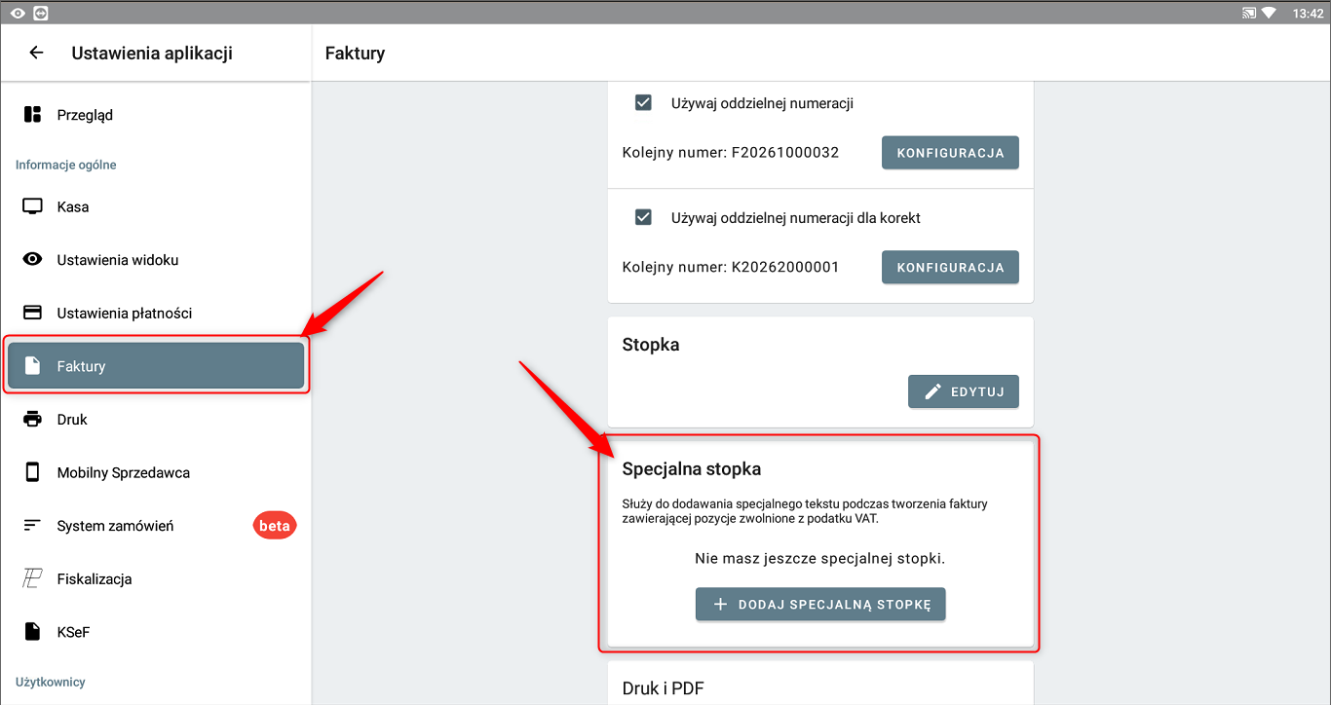Screen dimensions: 1331x705
Task: Click the Mobilny Sprzedawca phone icon
Action: (x=32, y=472)
